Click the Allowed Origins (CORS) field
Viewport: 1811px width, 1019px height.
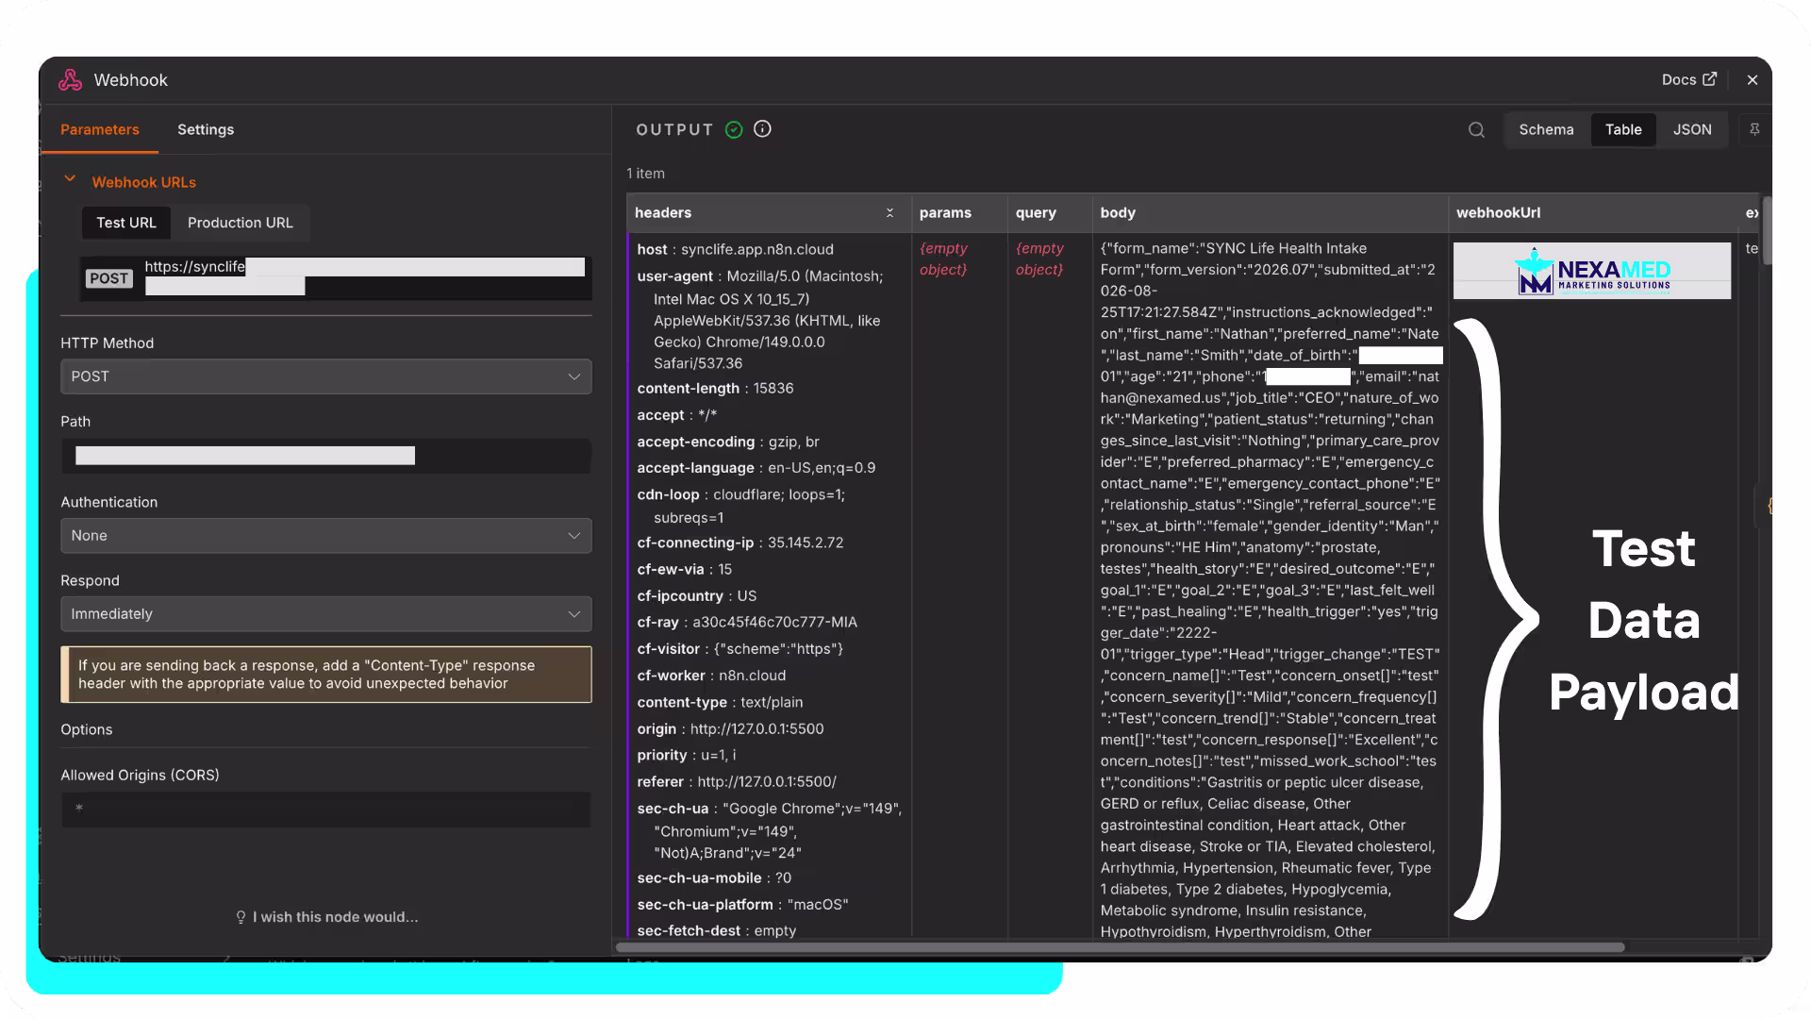326,810
